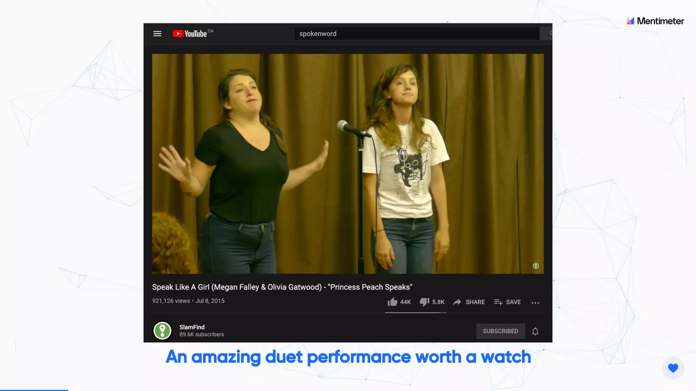Open the three-dot more actions menu
696x391 pixels.
point(535,303)
